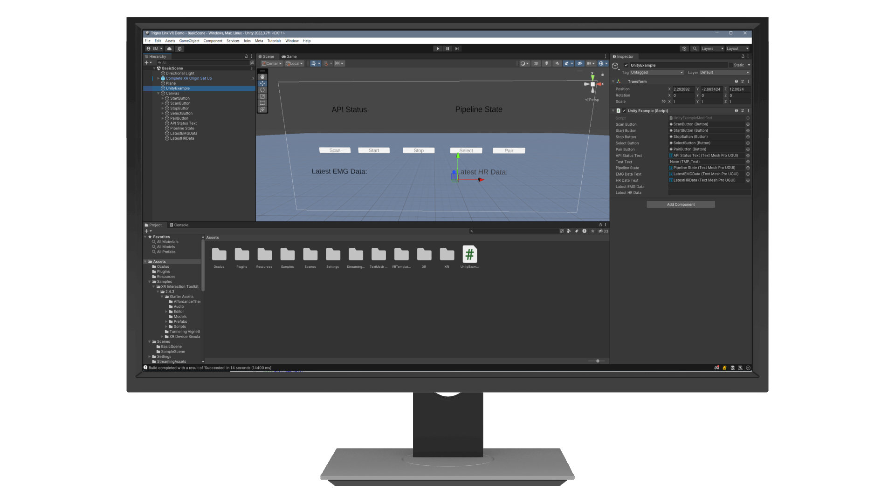Adjust the asset icon size slider
Viewport: 895px width, 503px height.
[x=598, y=361]
